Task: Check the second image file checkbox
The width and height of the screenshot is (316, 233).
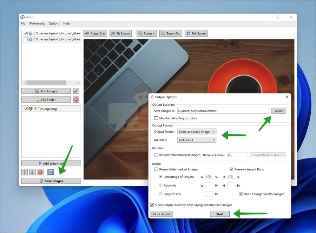Action: pos(26,39)
